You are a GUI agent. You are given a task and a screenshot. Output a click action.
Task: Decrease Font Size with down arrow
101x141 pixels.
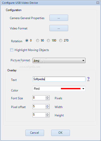[x=47, y=99]
